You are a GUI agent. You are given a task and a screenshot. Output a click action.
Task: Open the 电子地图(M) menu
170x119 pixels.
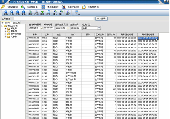[x=53, y=7]
